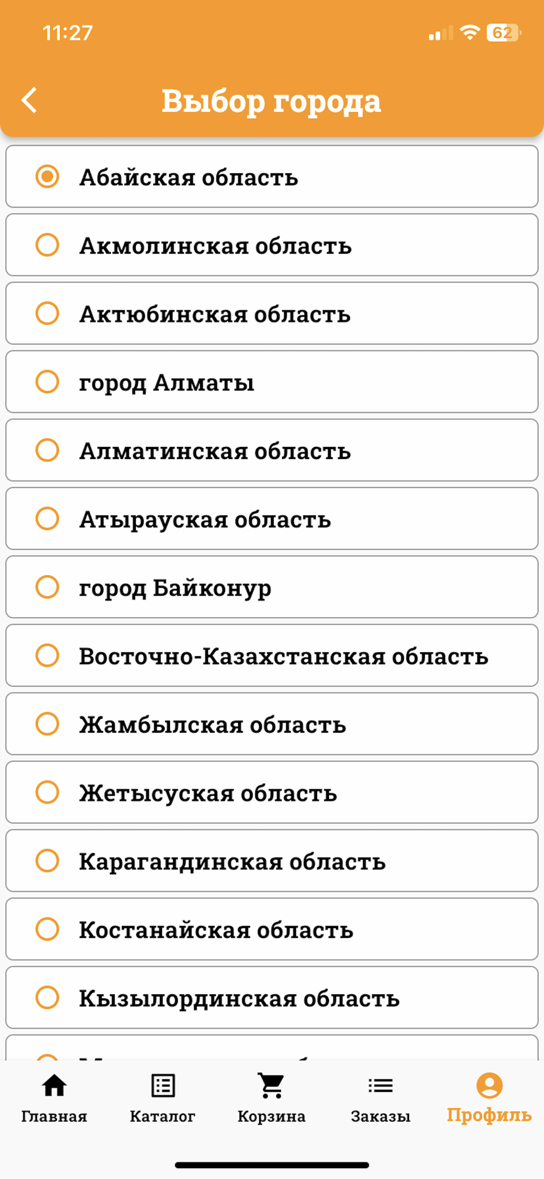The image size is (544, 1179).
Task: Tap the Восточно-Казахстанская область row label
Action: 283,656
